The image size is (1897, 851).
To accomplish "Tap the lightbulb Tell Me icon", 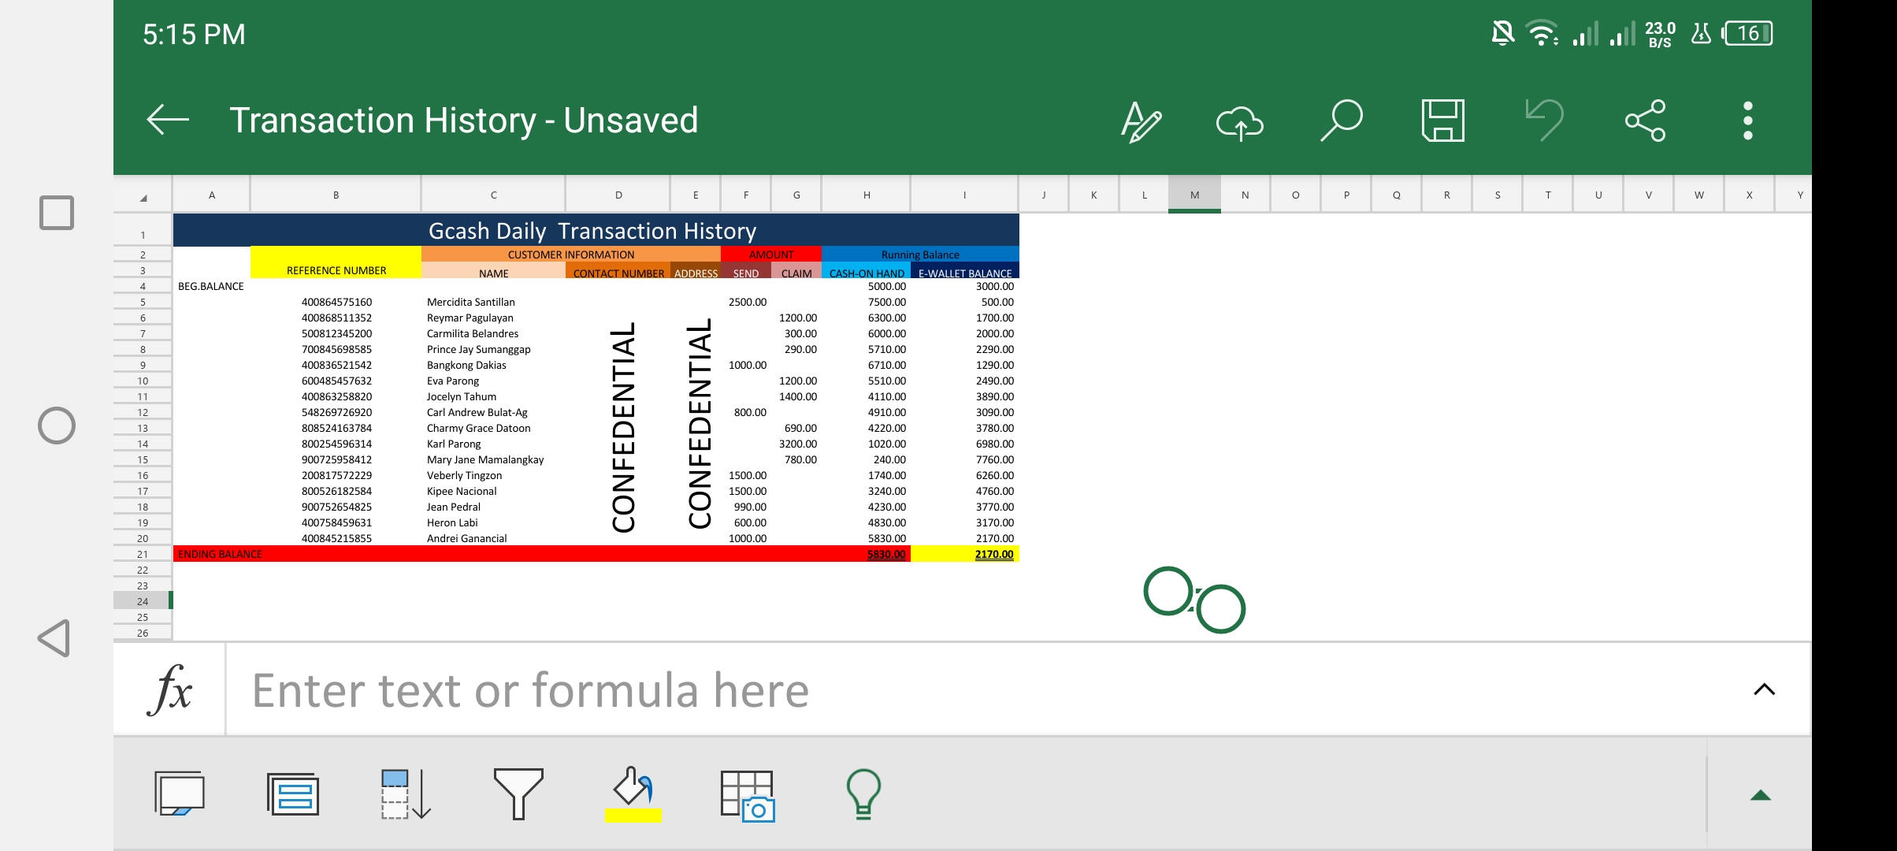I will pos(863,793).
